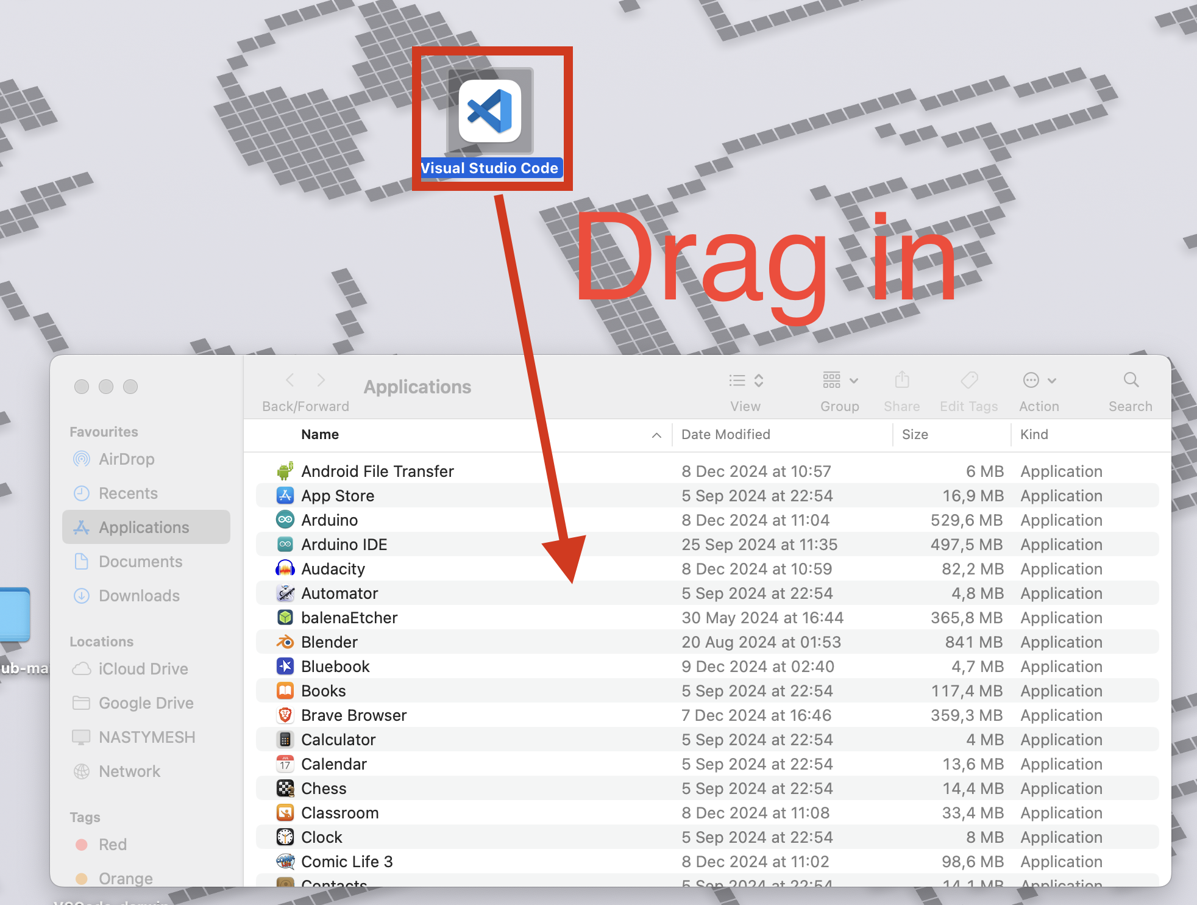Open Network in the sidebar

coord(146,771)
